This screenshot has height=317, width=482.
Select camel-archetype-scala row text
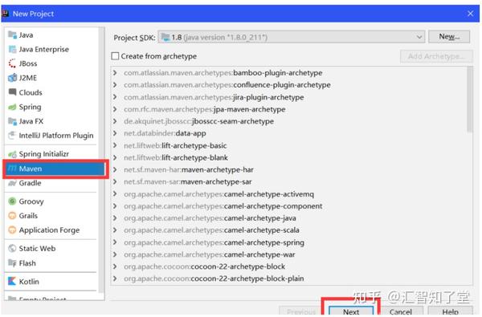[x=211, y=230]
